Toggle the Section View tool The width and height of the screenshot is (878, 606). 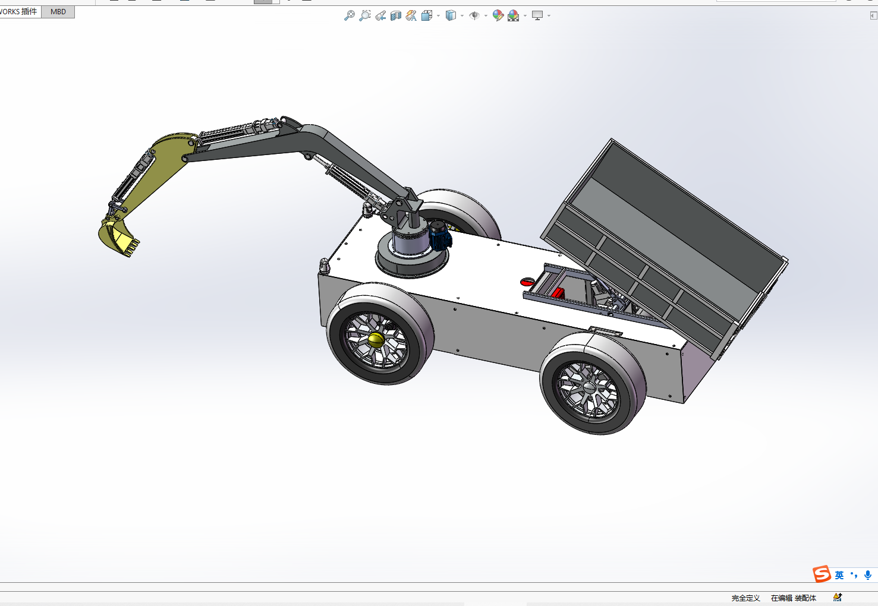click(x=396, y=15)
